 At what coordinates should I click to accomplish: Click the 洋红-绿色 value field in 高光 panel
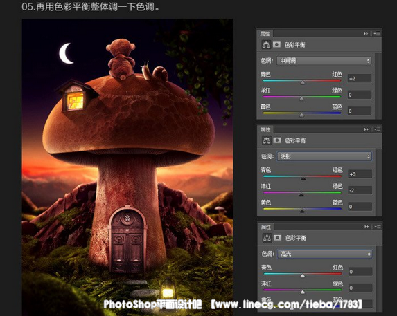[x=360, y=288]
